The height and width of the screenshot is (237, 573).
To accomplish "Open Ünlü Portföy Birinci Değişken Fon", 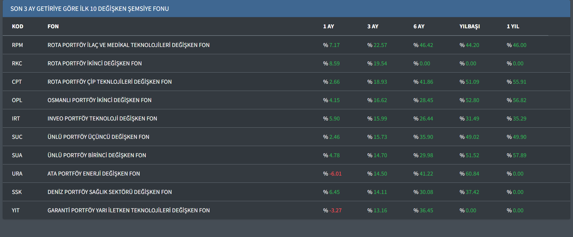I will point(97,155).
